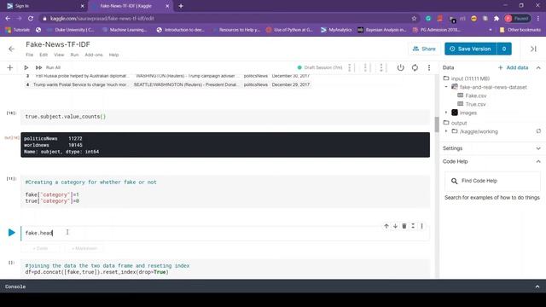
Task: Delete the fake.head cell
Action: click(404, 226)
